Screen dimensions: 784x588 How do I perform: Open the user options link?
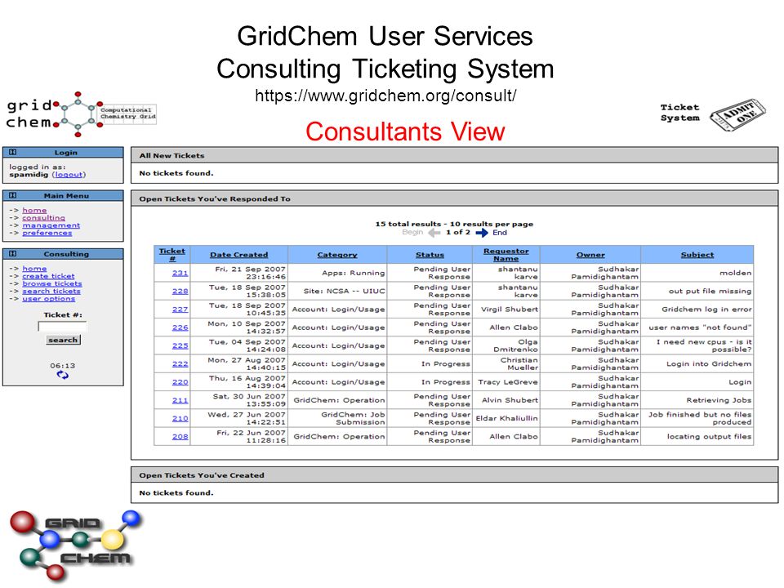(48, 299)
